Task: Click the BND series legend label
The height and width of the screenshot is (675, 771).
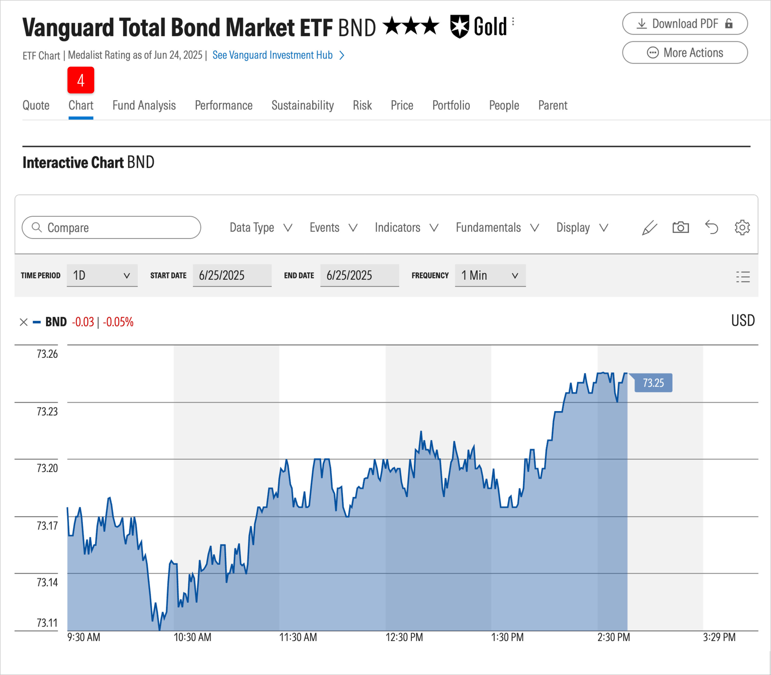Action: (56, 322)
